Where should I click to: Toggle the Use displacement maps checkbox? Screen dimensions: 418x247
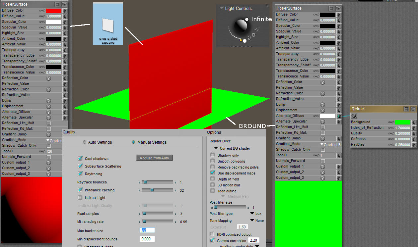[x=212, y=173]
